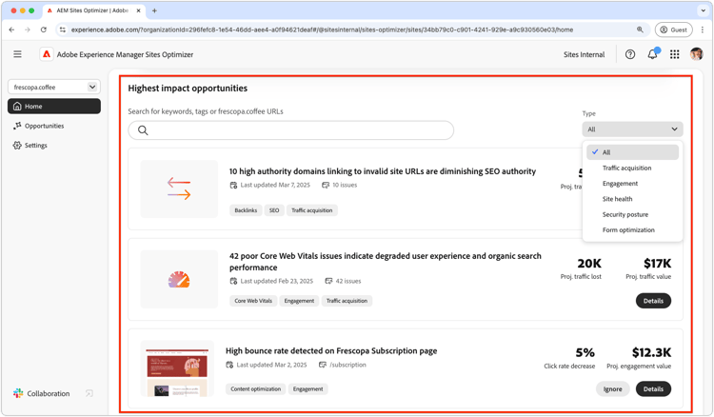Click the Sites Internal organization label
Screen dimensions: 714x417
pyautogui.click(x=584, y=54)
